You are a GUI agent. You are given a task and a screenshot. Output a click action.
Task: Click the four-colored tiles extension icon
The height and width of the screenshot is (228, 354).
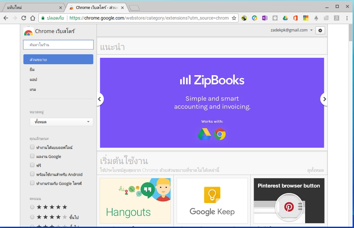[306, 18]
